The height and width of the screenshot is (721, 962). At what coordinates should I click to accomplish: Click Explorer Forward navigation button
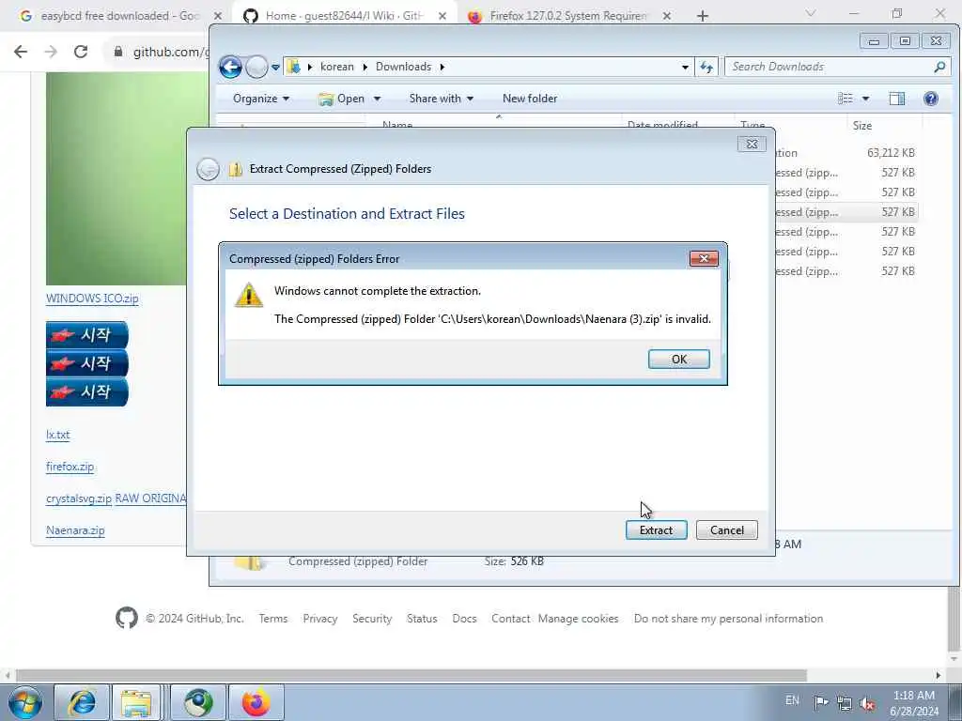(256, 67)
